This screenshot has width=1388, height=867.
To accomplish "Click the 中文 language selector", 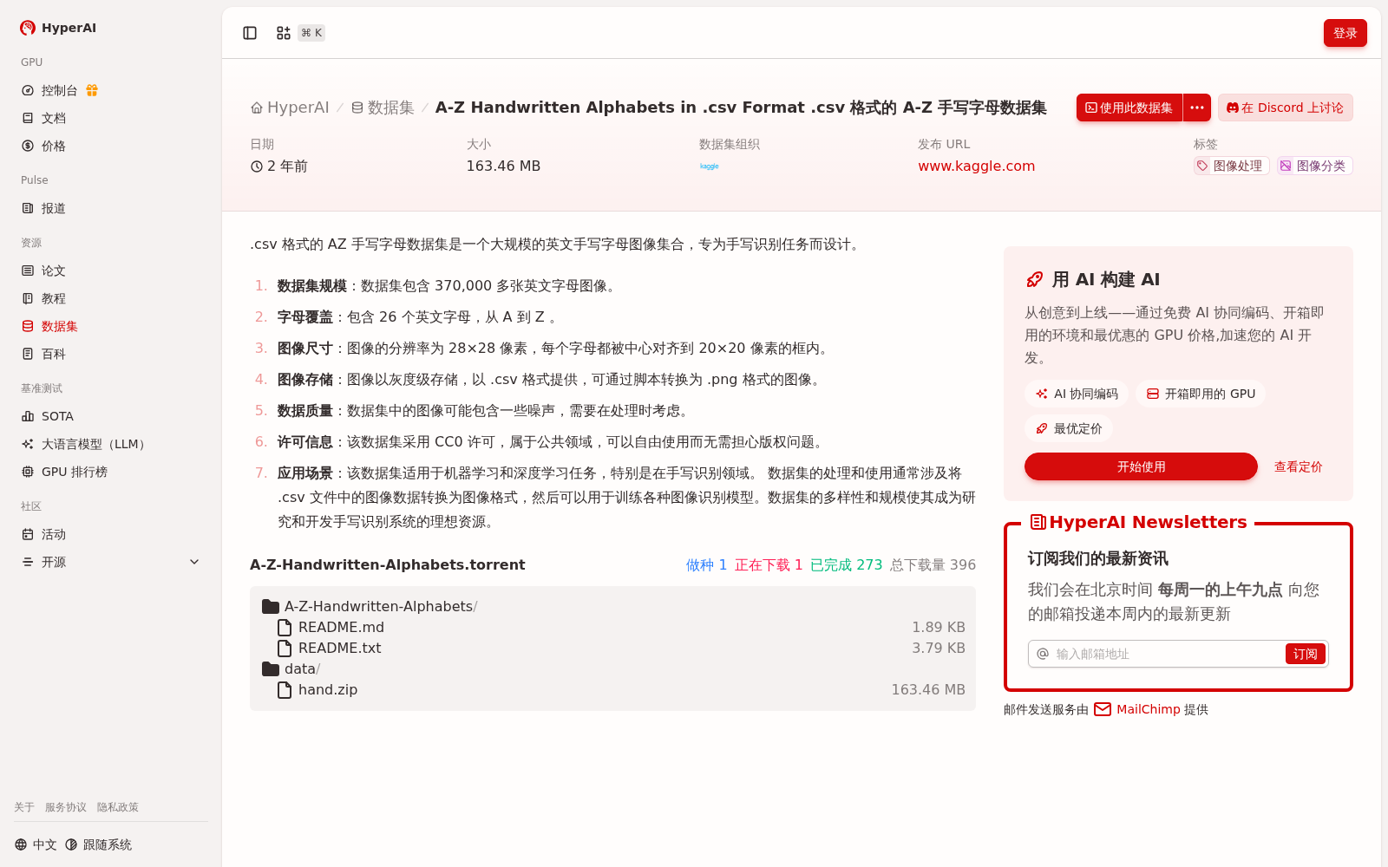I will click(36, 844).
